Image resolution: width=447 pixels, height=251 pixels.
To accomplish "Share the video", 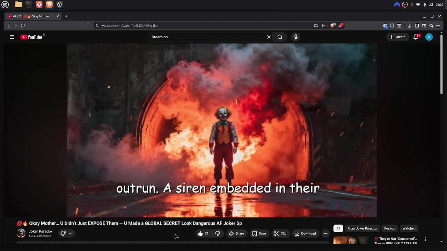I will tap(236, 234).
